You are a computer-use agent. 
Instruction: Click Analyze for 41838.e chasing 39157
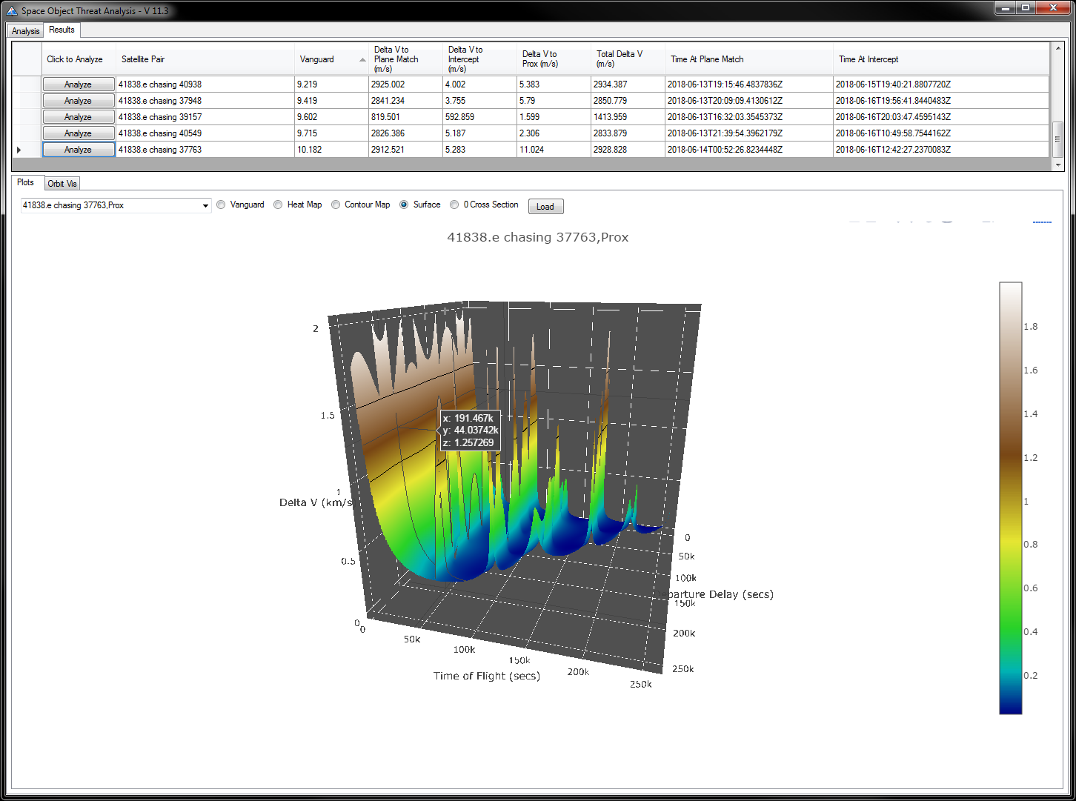pos(78,117)
